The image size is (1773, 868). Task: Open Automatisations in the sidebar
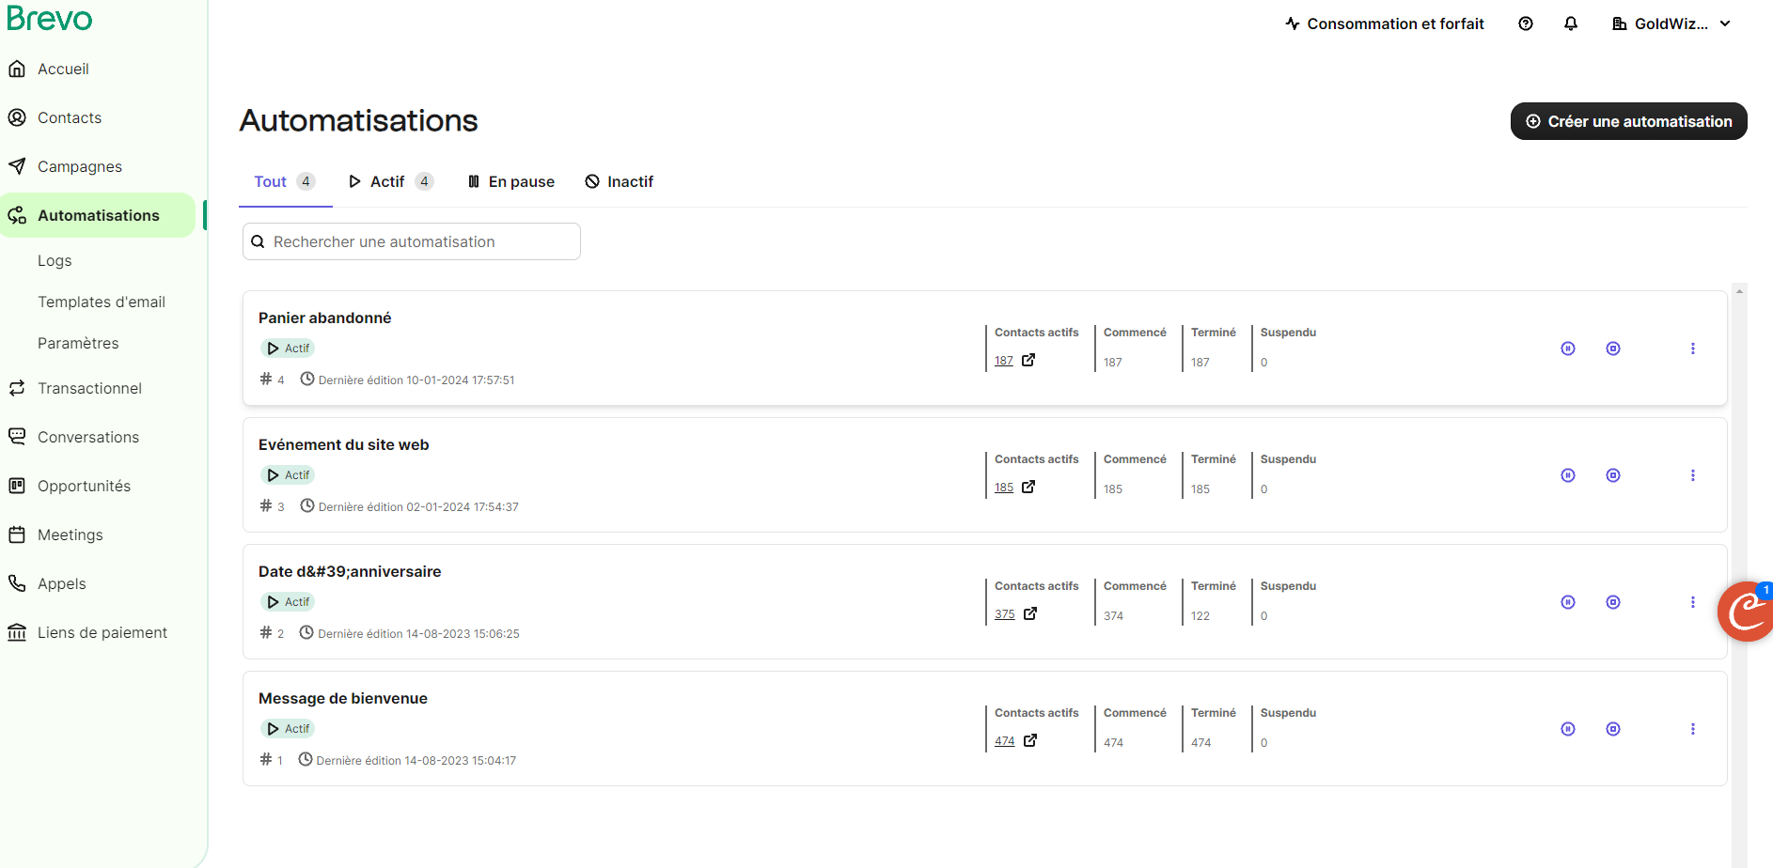[x=99, y=215]
